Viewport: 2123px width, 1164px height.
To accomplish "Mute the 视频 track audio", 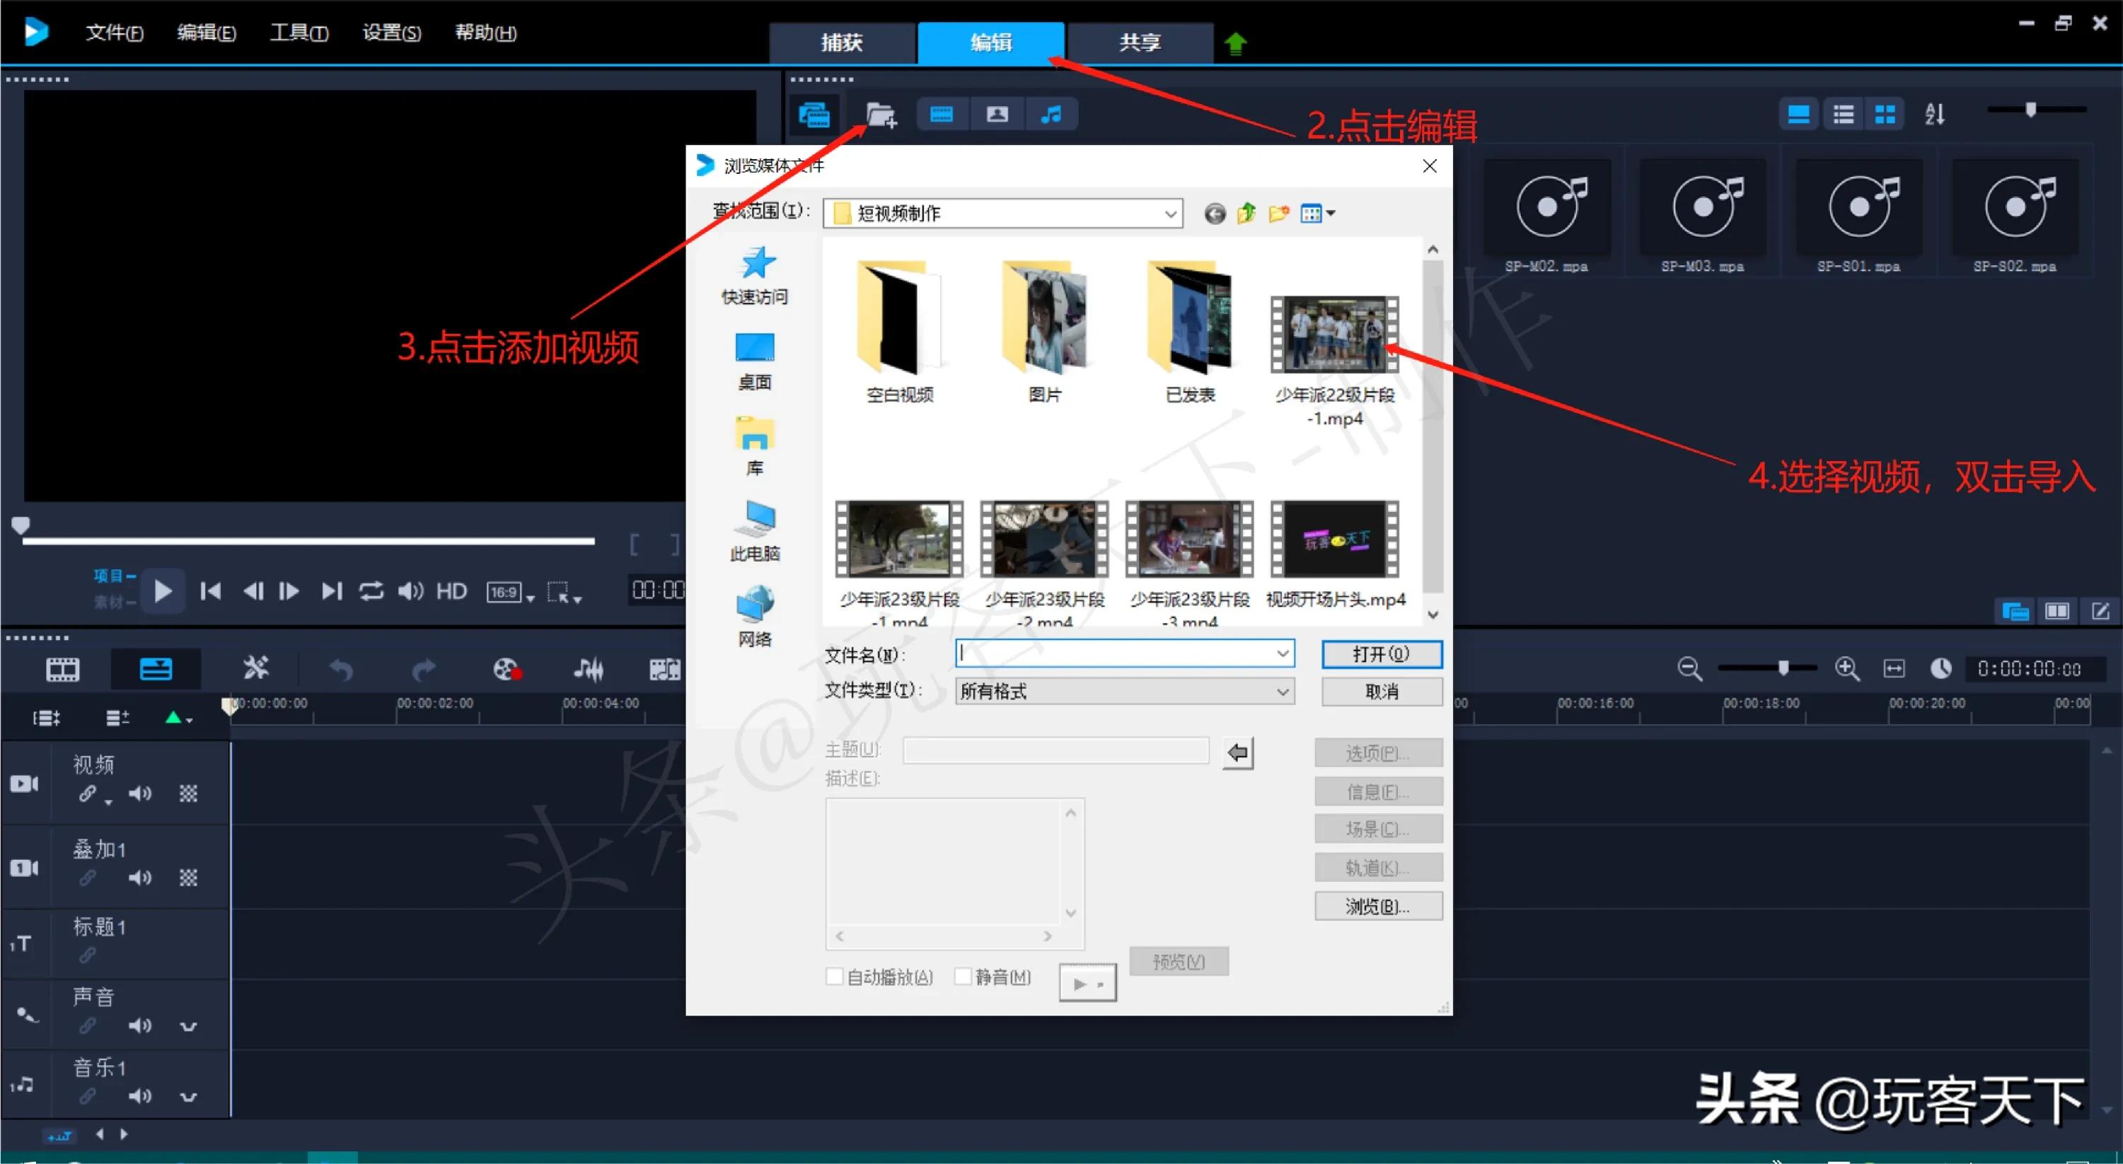I will (139, 793).
